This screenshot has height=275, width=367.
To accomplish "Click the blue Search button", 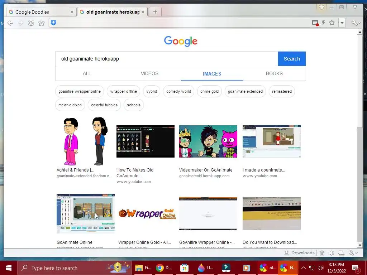I will click(x=292, y=59).
